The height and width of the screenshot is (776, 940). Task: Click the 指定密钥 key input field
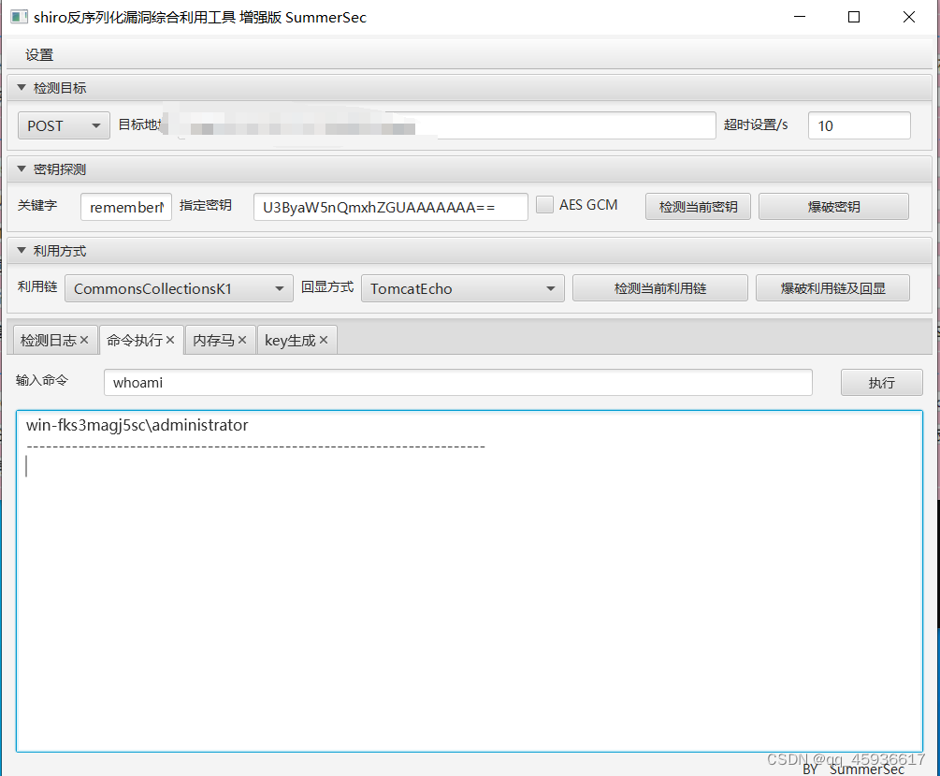coord(390,207)
